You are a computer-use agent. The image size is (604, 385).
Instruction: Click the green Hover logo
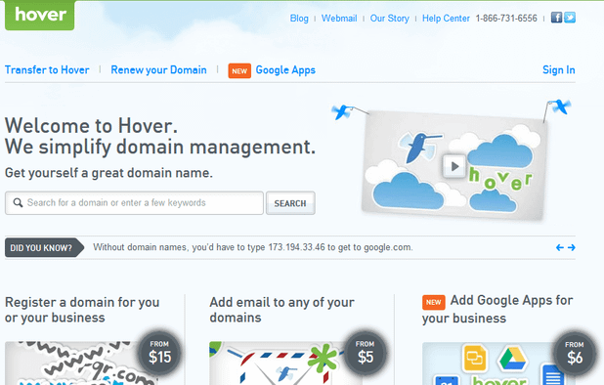[x=40, y=15]
